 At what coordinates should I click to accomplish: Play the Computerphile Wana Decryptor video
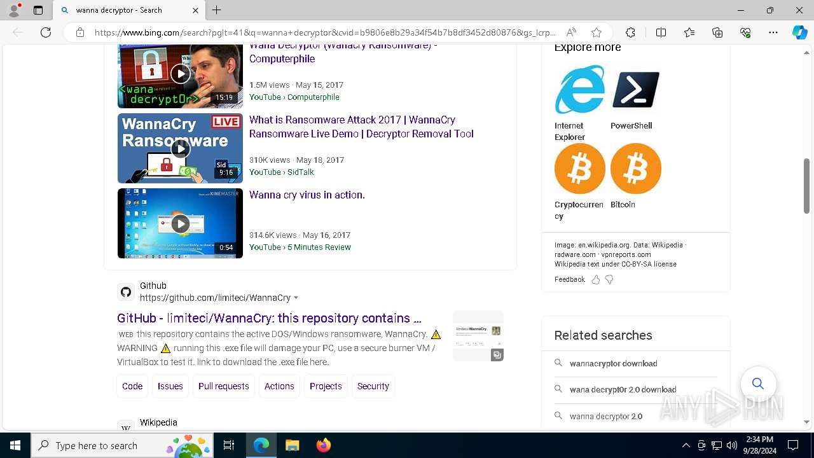point(180,74)
